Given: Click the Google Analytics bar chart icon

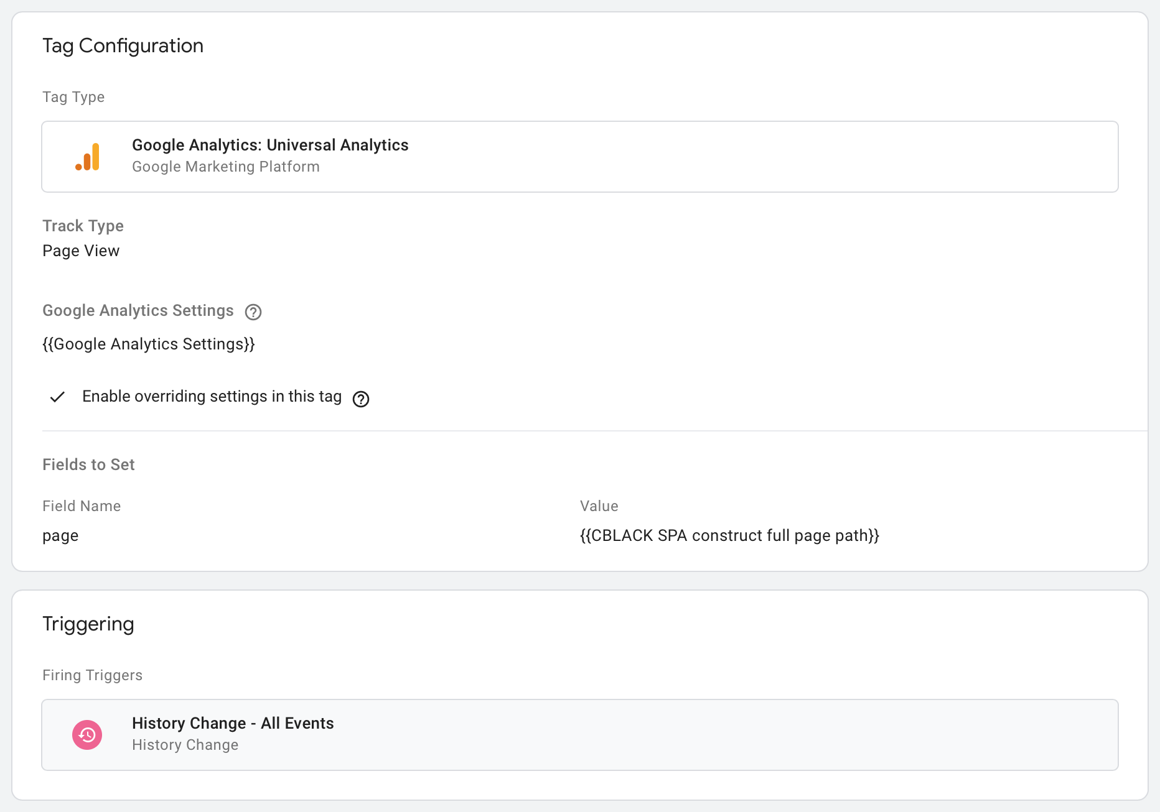Looking at the screenshot, I should point(87,157).
